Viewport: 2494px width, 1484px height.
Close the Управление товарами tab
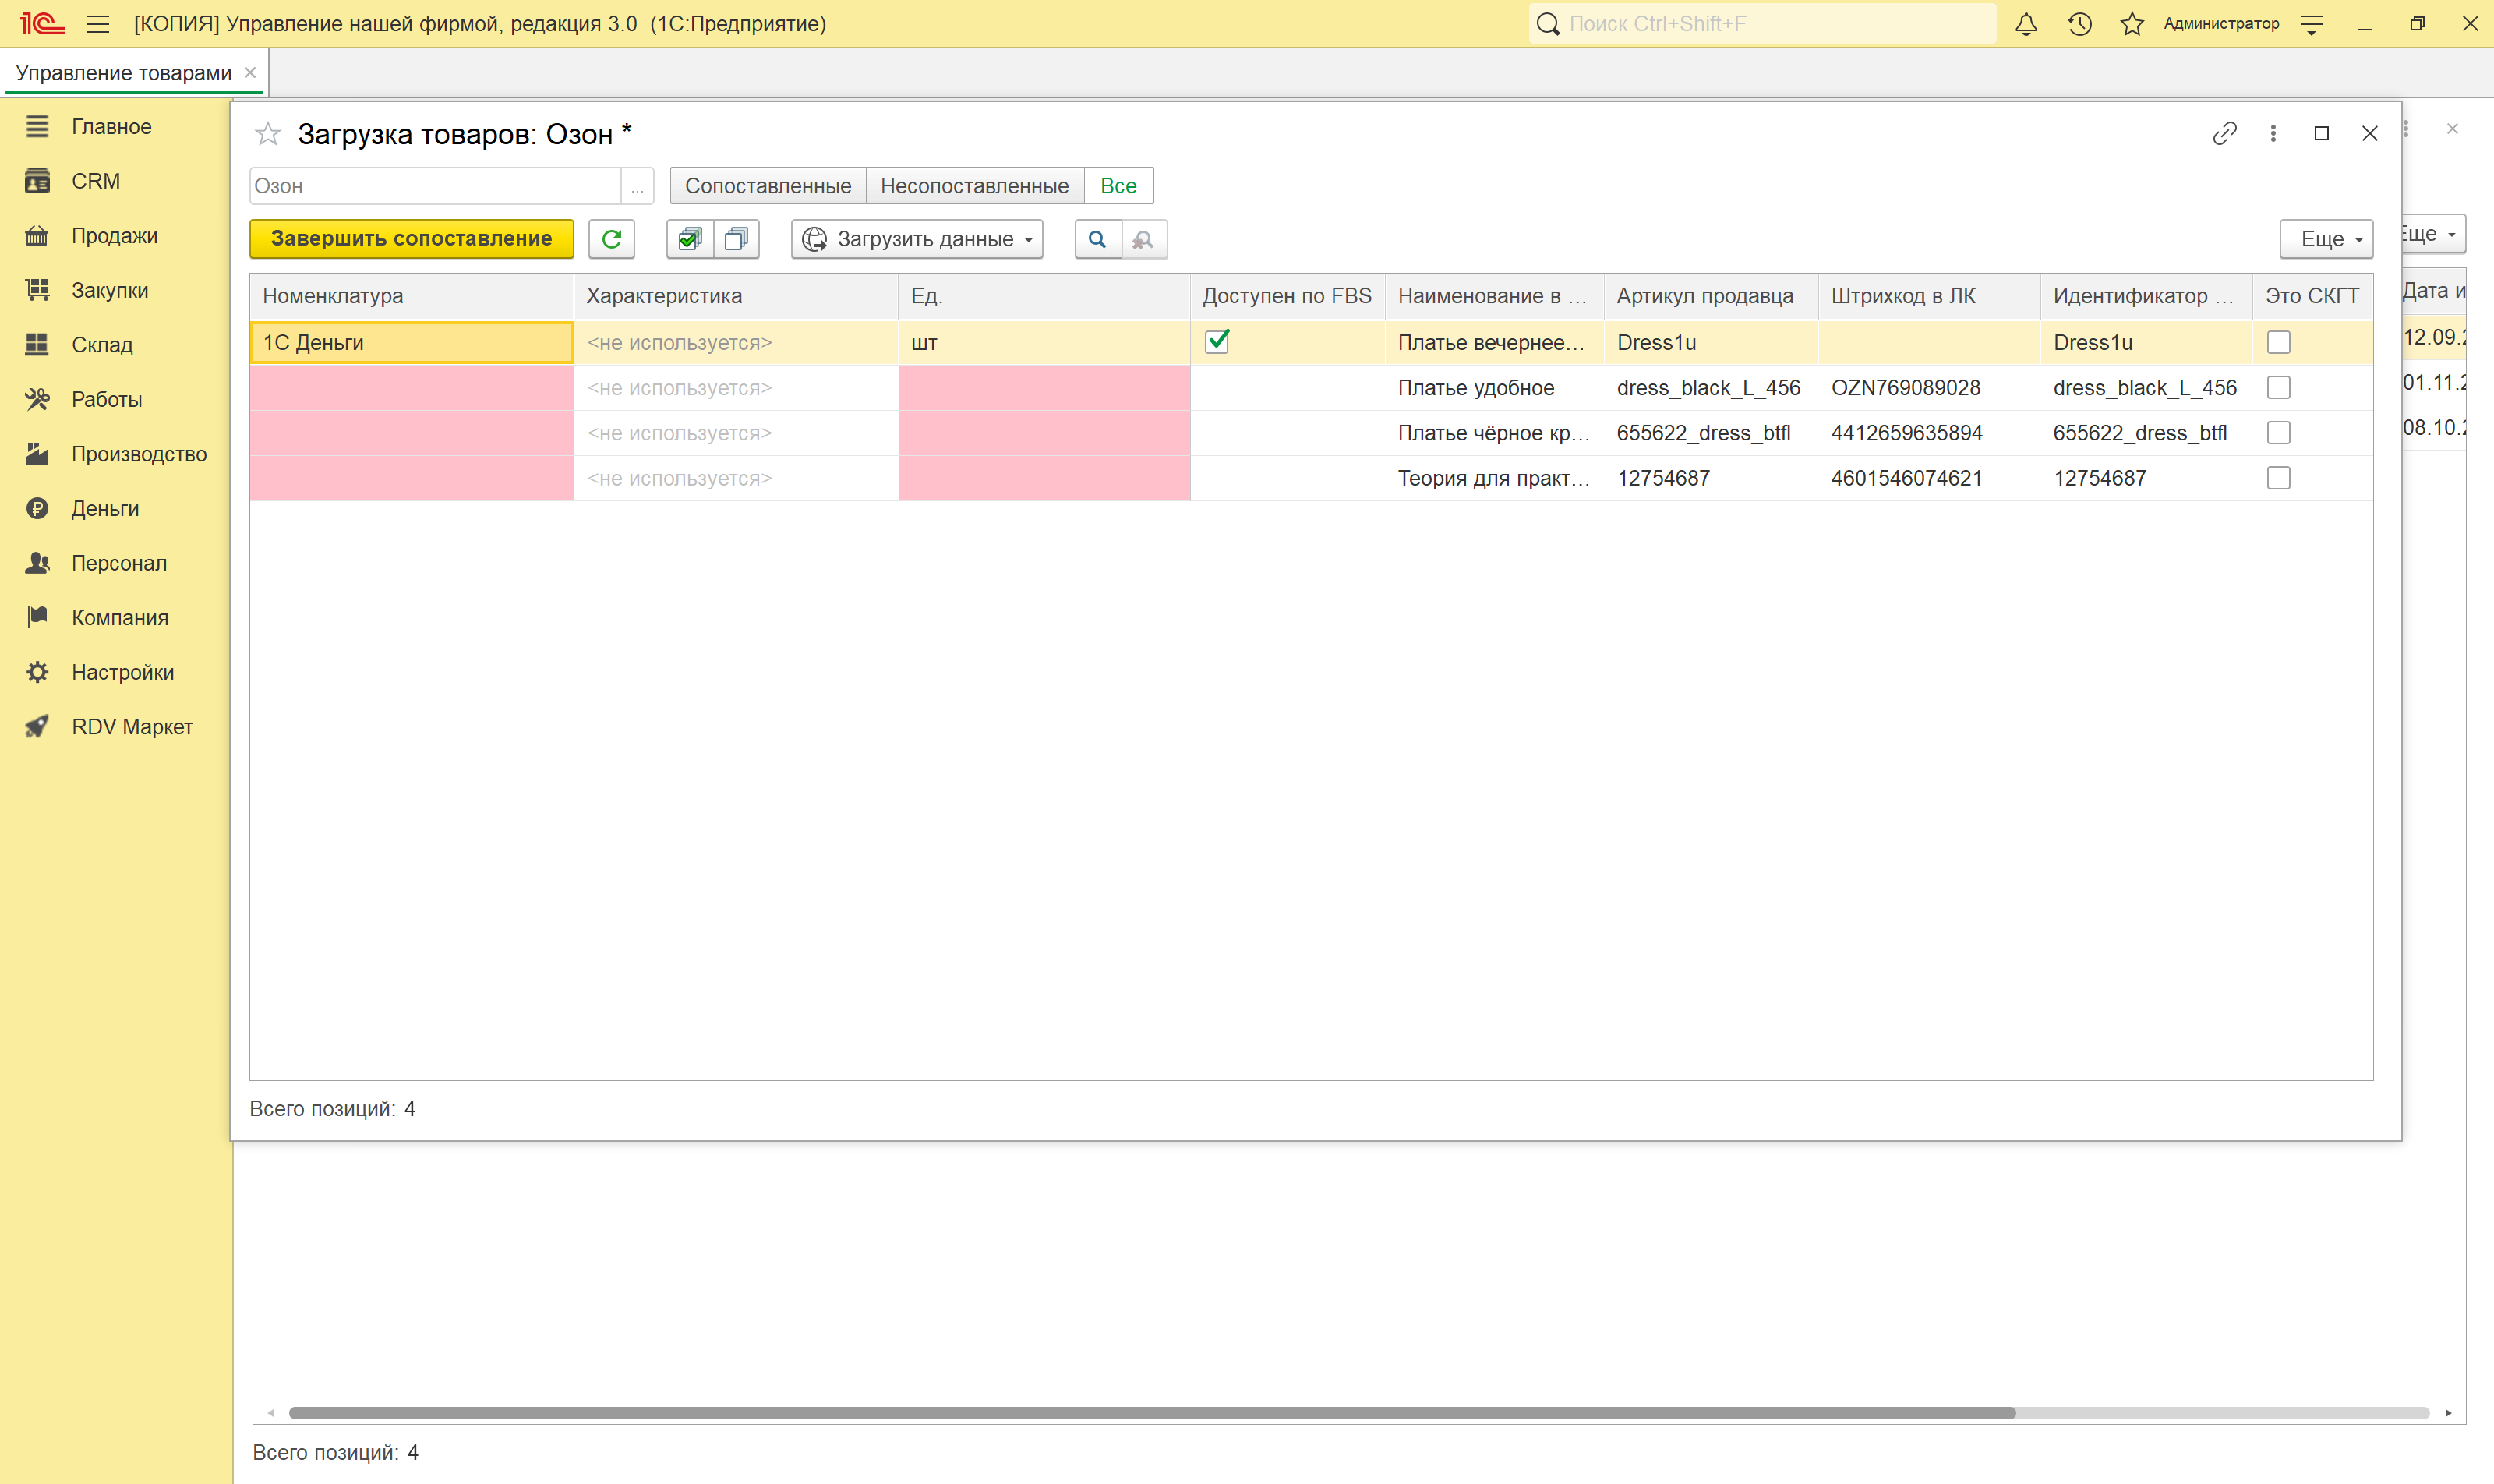[250, 72]
